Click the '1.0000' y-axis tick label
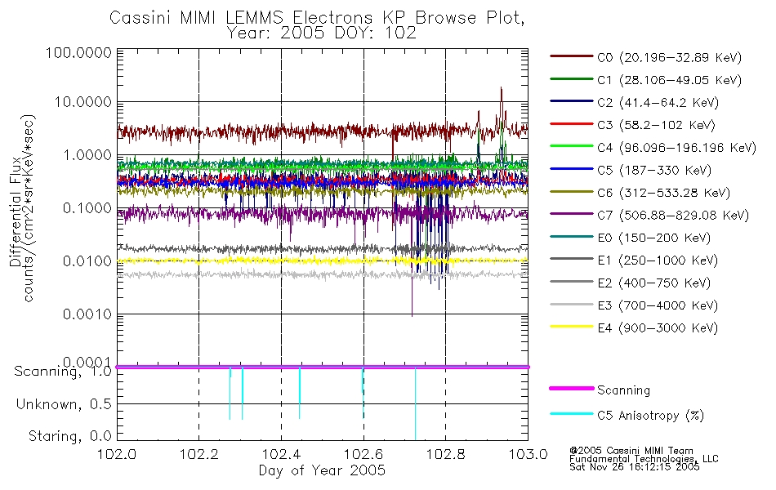 [87, 155]
